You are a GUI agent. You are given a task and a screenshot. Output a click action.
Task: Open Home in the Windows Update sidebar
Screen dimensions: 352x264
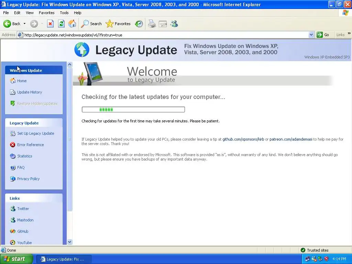(22, 81)
